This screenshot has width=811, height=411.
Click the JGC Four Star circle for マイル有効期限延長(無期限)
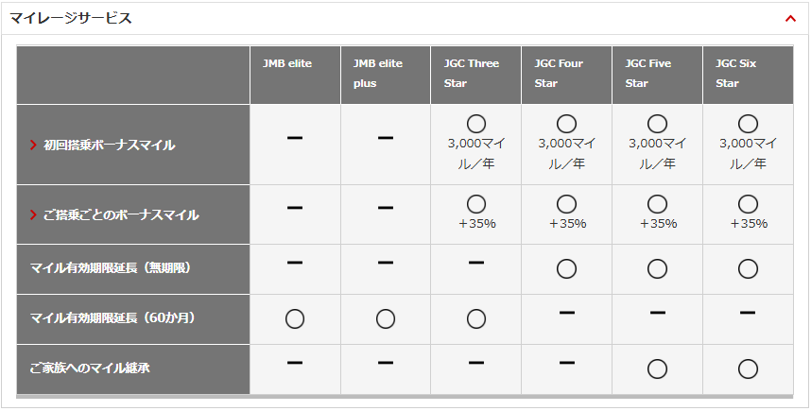566,269
